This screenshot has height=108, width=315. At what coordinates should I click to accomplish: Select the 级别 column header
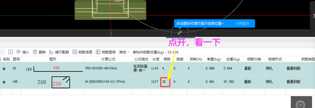point(6,59)
